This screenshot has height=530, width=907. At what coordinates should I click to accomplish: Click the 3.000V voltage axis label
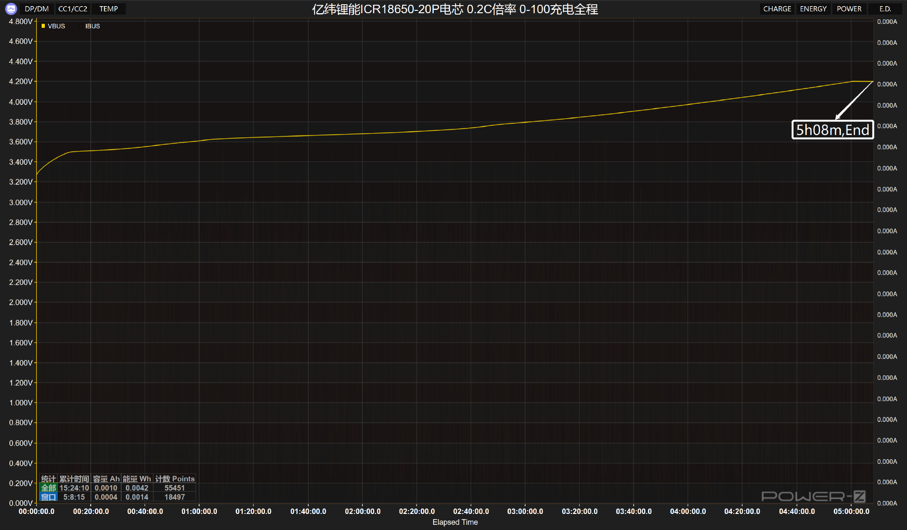tap(21, 202)
